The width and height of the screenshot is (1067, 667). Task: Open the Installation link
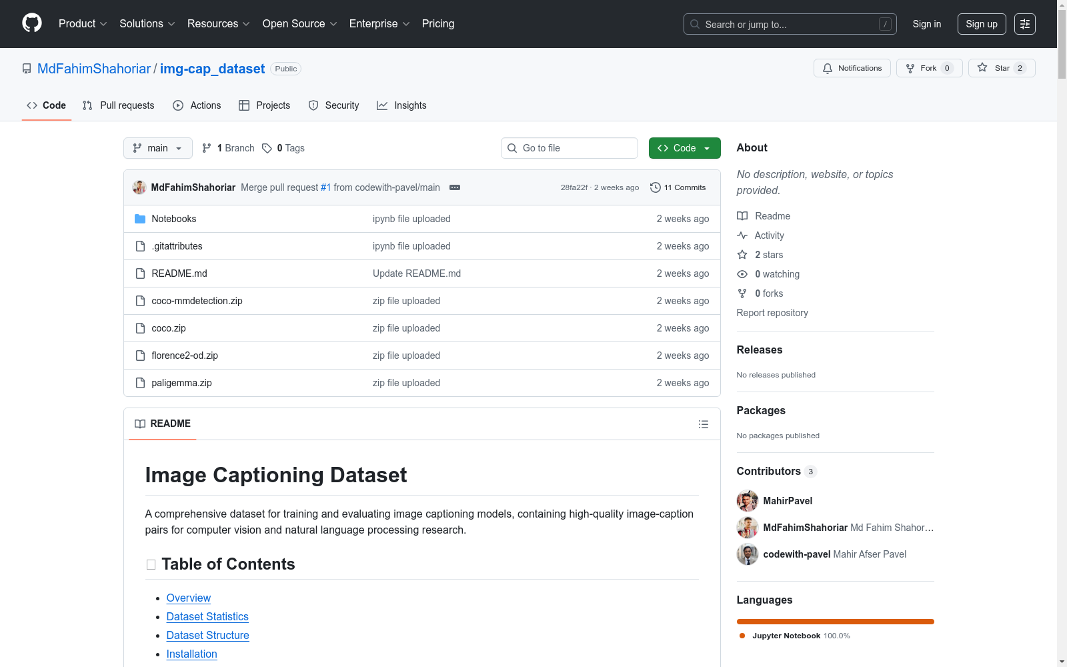(192, 654)
